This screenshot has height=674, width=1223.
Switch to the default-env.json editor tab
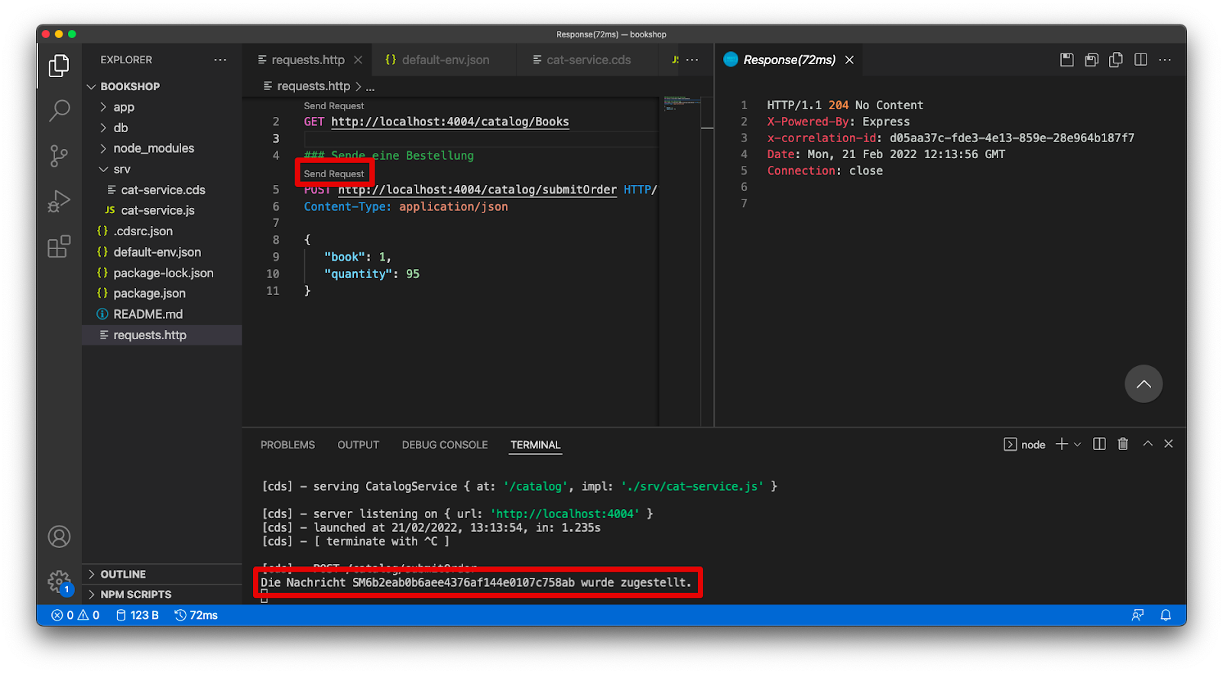click(x=445, y=60)
